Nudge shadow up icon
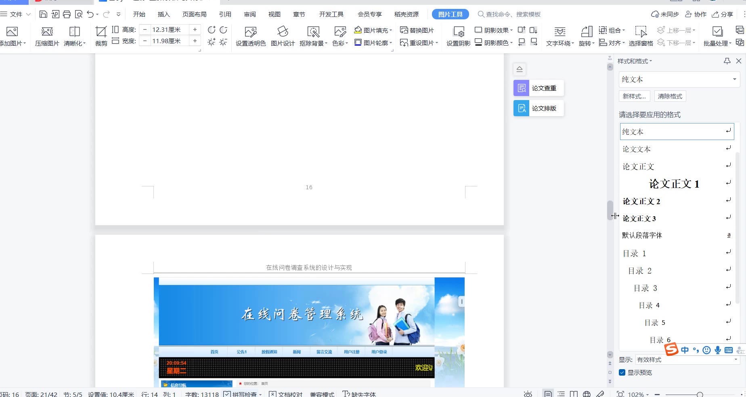 point(522,30)
